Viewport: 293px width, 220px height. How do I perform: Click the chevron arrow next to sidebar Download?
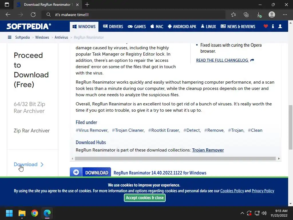[x=42, y=164]
